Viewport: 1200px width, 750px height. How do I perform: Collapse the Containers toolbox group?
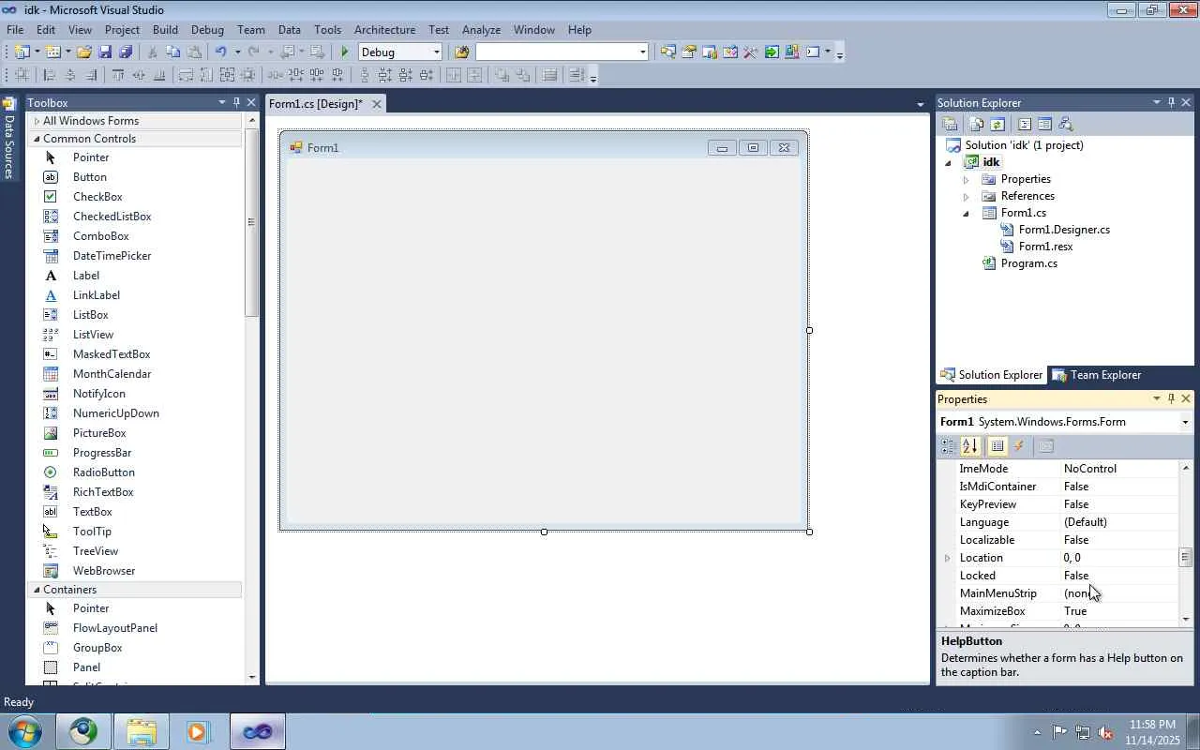[x=37, y=590]
